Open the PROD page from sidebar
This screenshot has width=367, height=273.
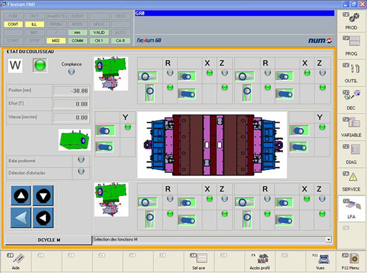pyautogui.click(x=351, y=21)
